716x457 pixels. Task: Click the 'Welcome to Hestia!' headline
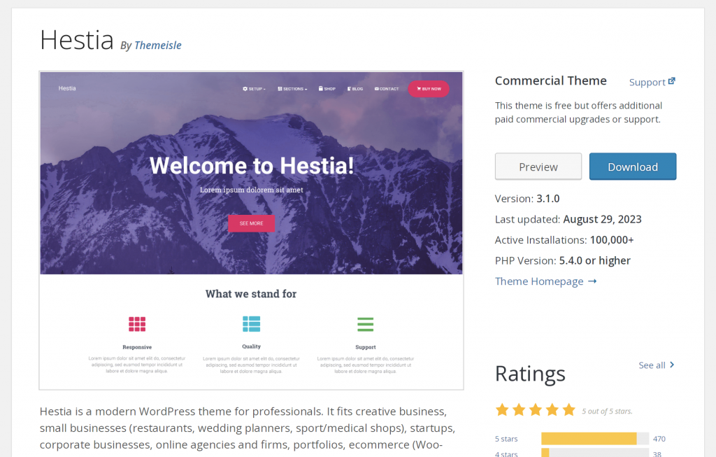(x=252, y=165)
